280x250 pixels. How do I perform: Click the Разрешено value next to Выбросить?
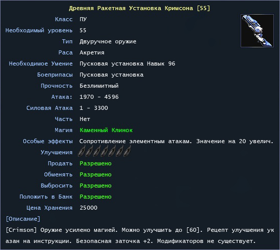96,185
